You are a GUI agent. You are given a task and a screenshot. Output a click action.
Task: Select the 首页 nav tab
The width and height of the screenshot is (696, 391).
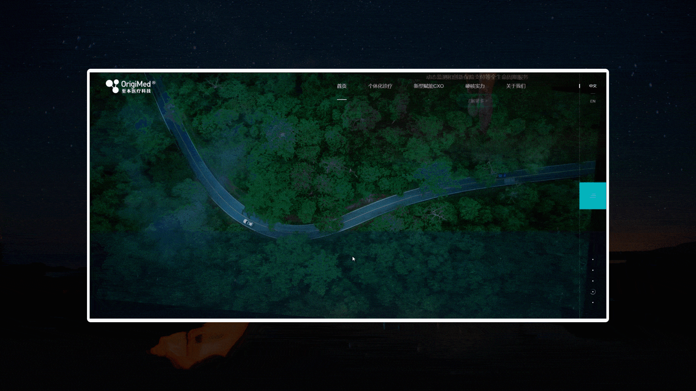pyautogui.click(x=341, y=86)
